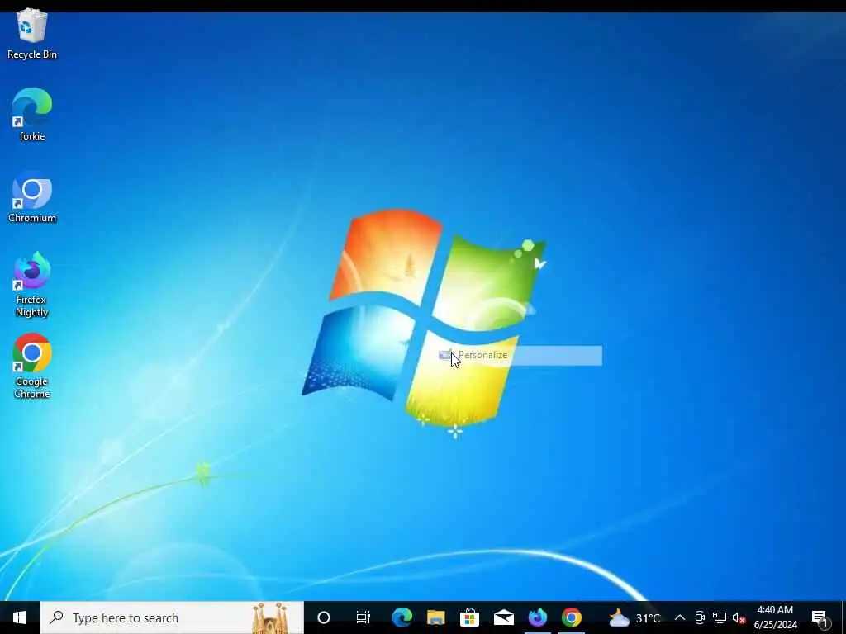Open the clock showing 4:40 AM 6/25/2024
Image resolution: width=846 pixels, height=634 pixels.
[x=775, y=617]
